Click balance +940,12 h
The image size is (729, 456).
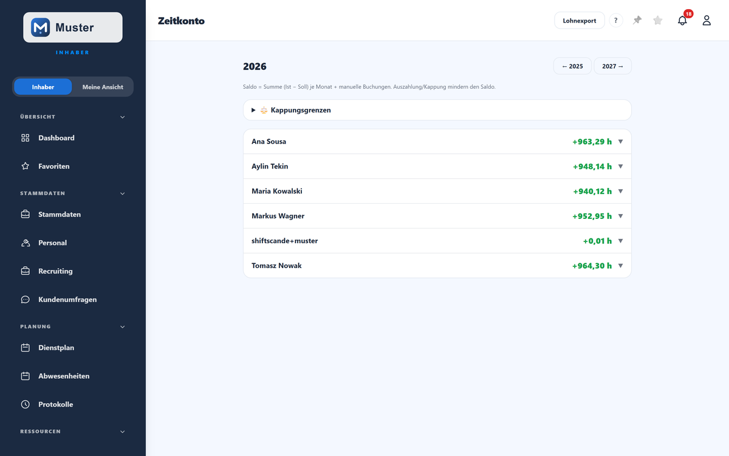pos(592,192)
